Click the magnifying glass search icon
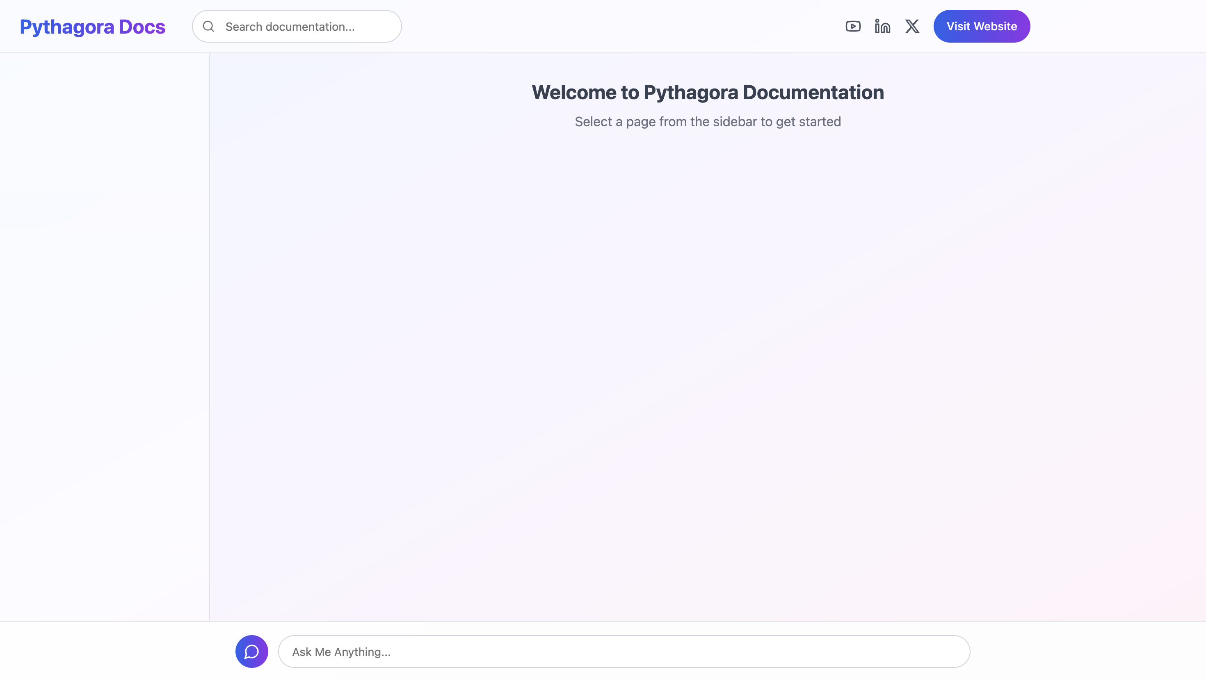This screenshot has height=681, width=1206. click(x=209, y=26)
